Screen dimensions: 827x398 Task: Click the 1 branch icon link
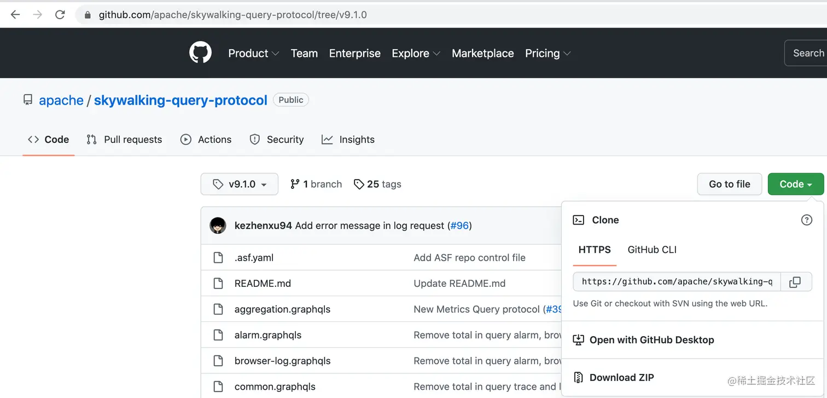click(316, 184)
